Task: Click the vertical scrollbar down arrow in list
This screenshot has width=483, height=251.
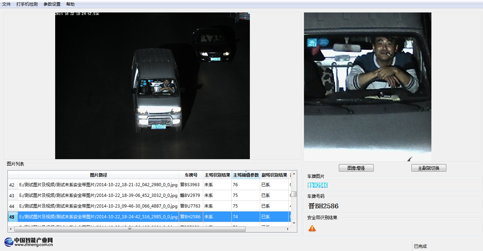Action: pyautogui.click(x=294, y=223)
